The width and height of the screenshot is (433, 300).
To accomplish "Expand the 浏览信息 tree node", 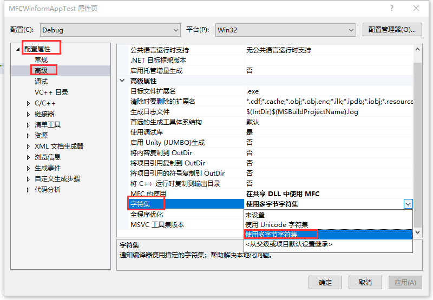I will coord(28,157).
